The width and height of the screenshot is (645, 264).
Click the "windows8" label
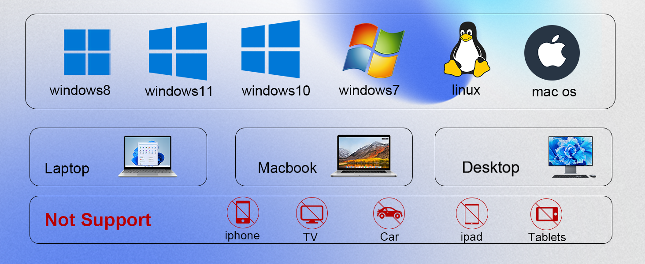[x=80, y=90]
